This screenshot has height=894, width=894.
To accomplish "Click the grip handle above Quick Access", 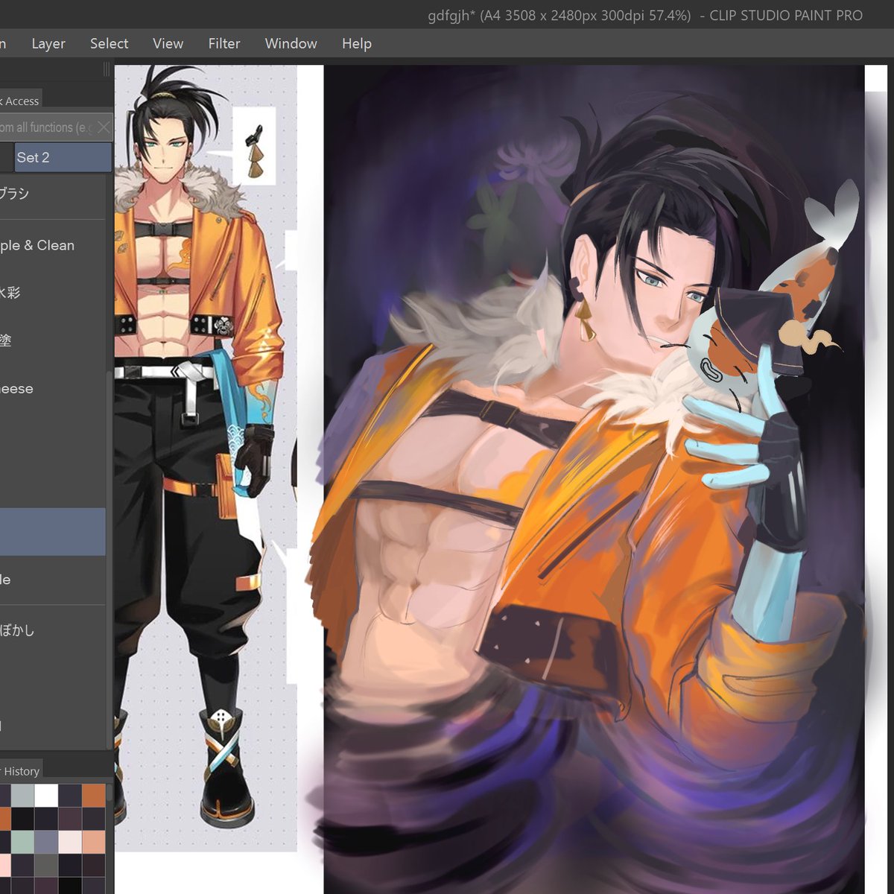I will point(107,69).
